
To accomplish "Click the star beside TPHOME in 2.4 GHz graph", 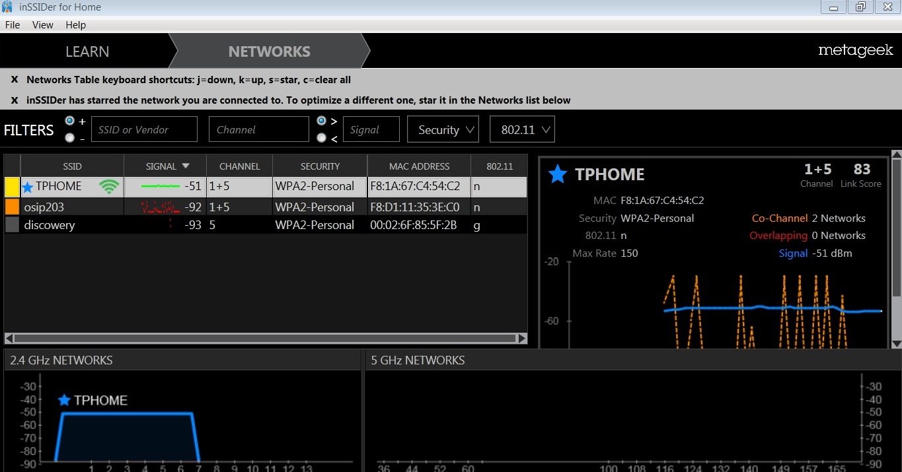I will click(64, 400).
